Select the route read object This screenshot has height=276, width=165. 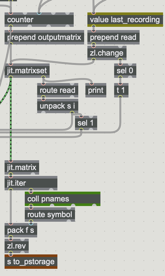click(58, 90)
